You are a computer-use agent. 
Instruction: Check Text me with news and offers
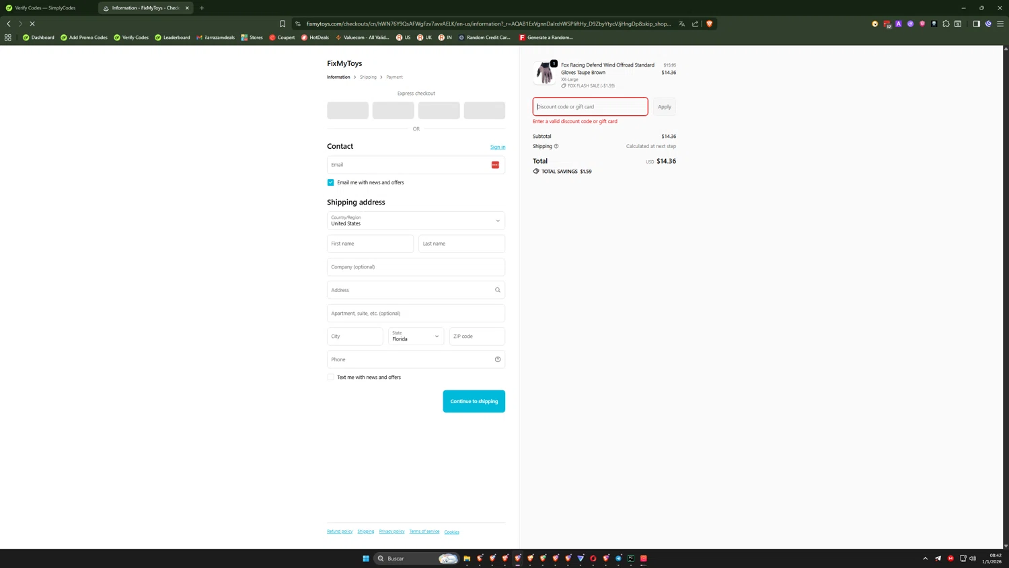point(330,378)
